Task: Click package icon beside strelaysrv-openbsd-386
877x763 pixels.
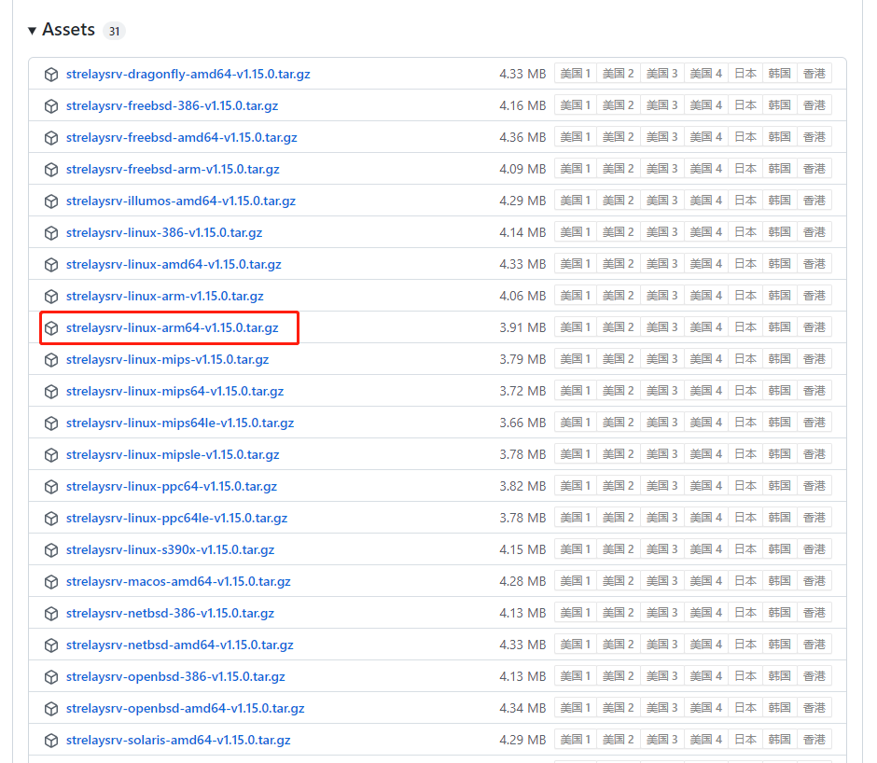Action: tap(51, 677)
